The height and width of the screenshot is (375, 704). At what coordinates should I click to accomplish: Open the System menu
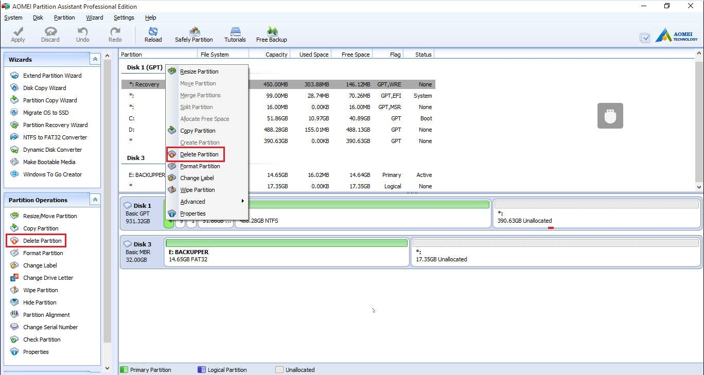coord(13,17)
